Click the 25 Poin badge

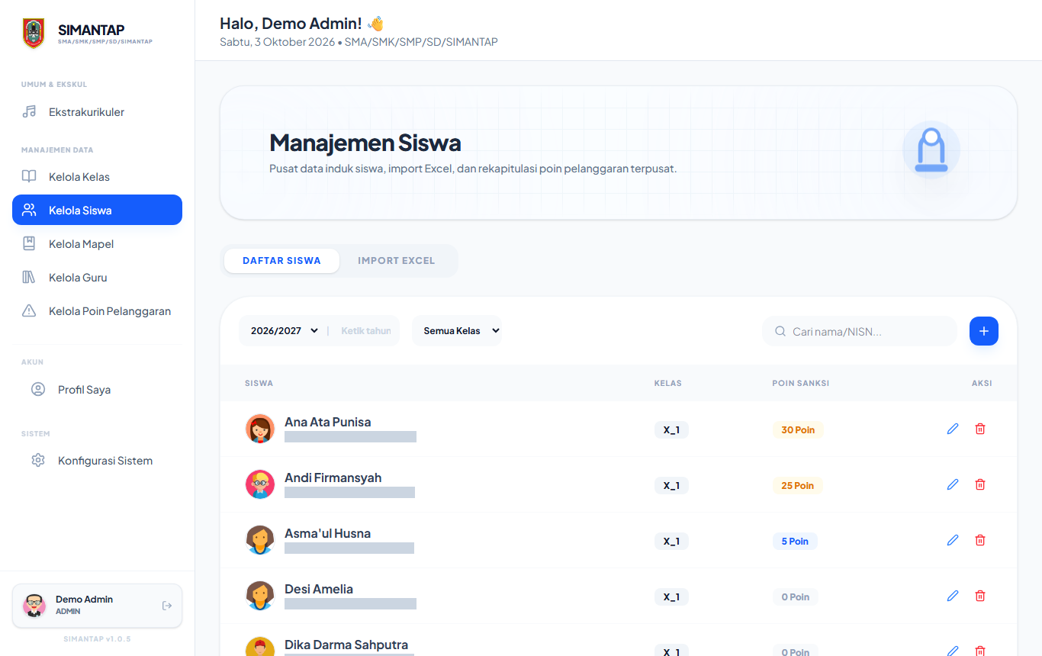click(798, 486)
